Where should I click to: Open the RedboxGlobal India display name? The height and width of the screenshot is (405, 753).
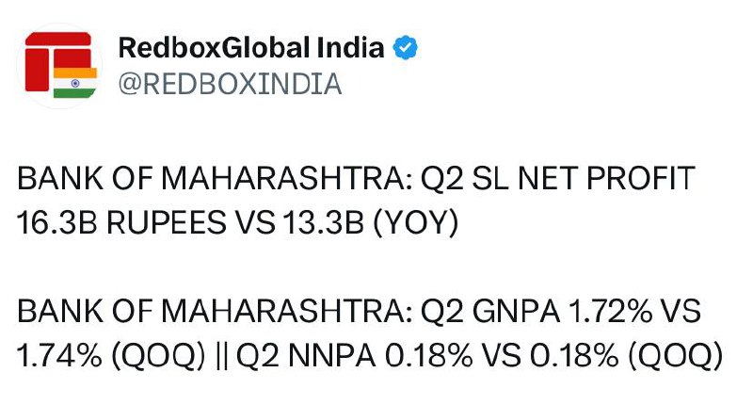pyautogui.click(x=252, y=47)
